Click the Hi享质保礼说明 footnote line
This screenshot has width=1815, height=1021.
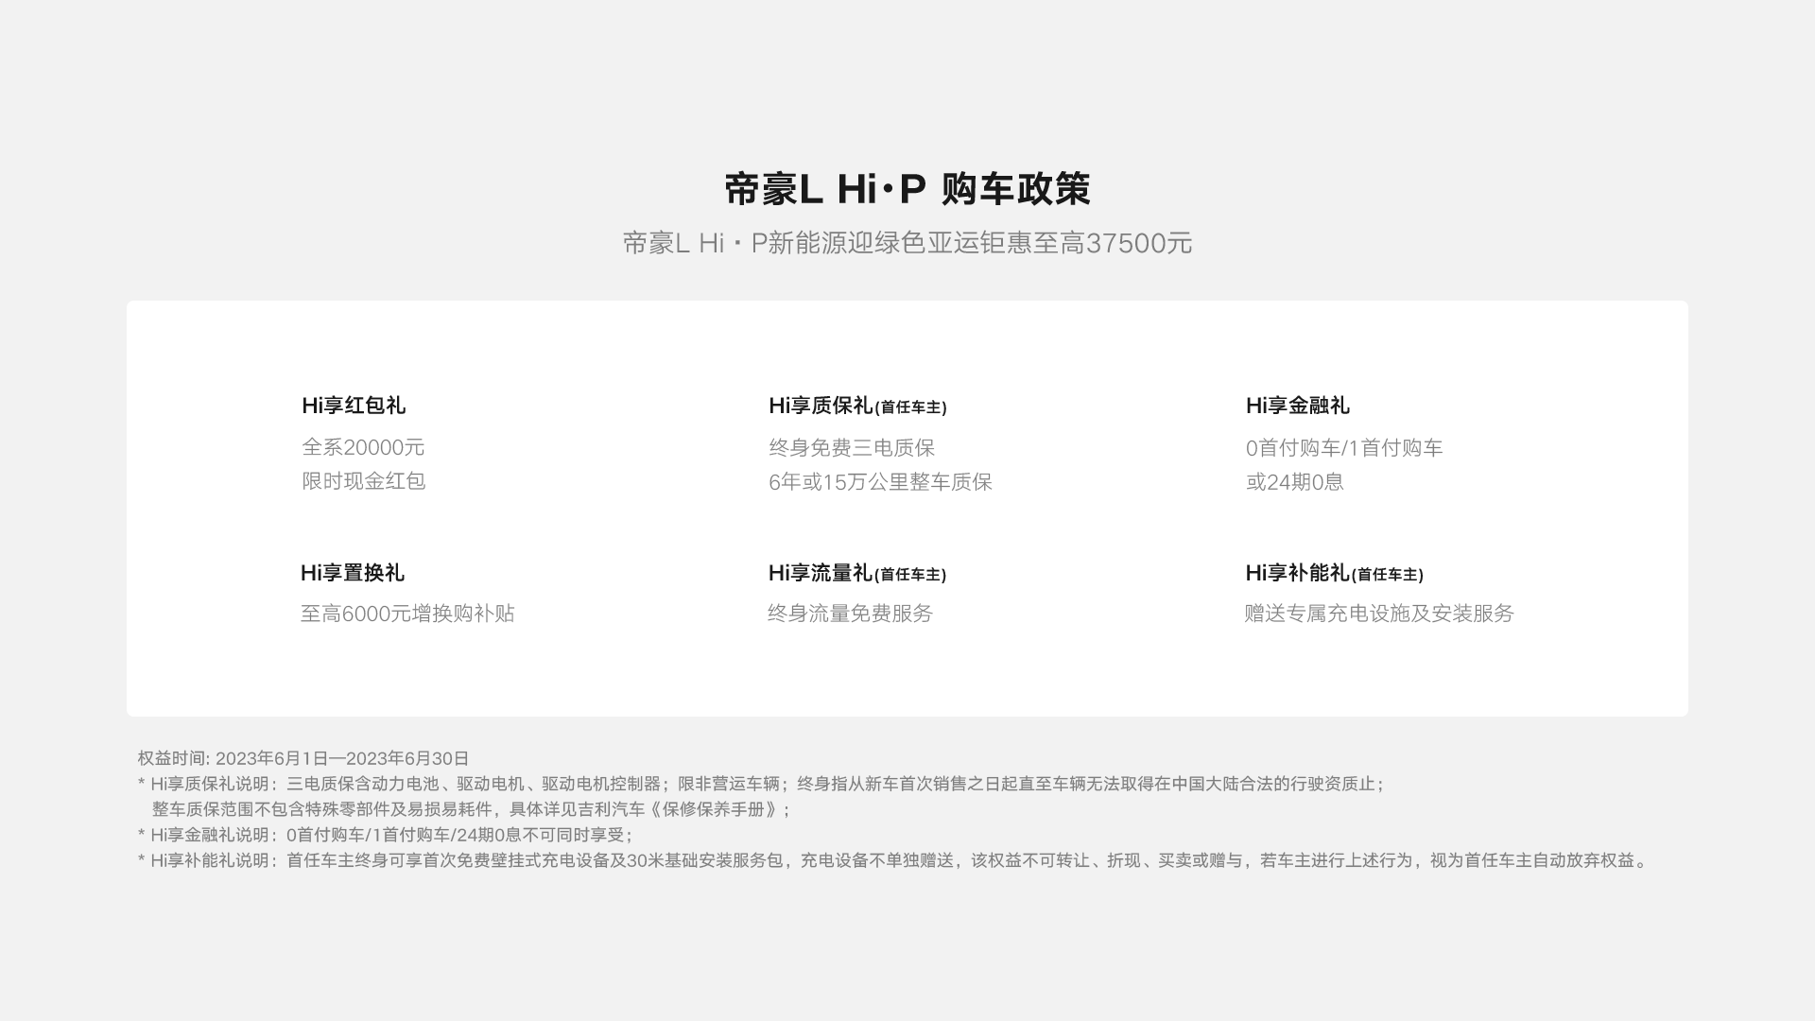(762, 784)
